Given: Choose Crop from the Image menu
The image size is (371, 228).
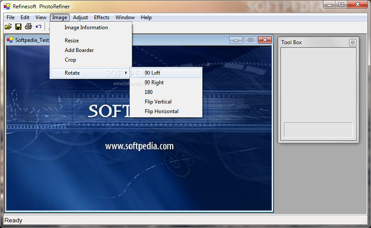Looking at the screenshot, I should click(x=91, y=60).
